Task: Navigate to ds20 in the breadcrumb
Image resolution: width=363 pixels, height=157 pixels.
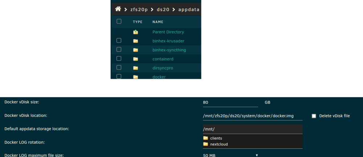Action: [163, 10]
